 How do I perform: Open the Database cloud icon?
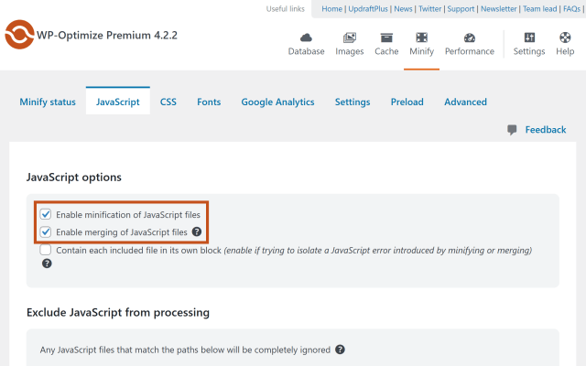(x=306, y=38)
